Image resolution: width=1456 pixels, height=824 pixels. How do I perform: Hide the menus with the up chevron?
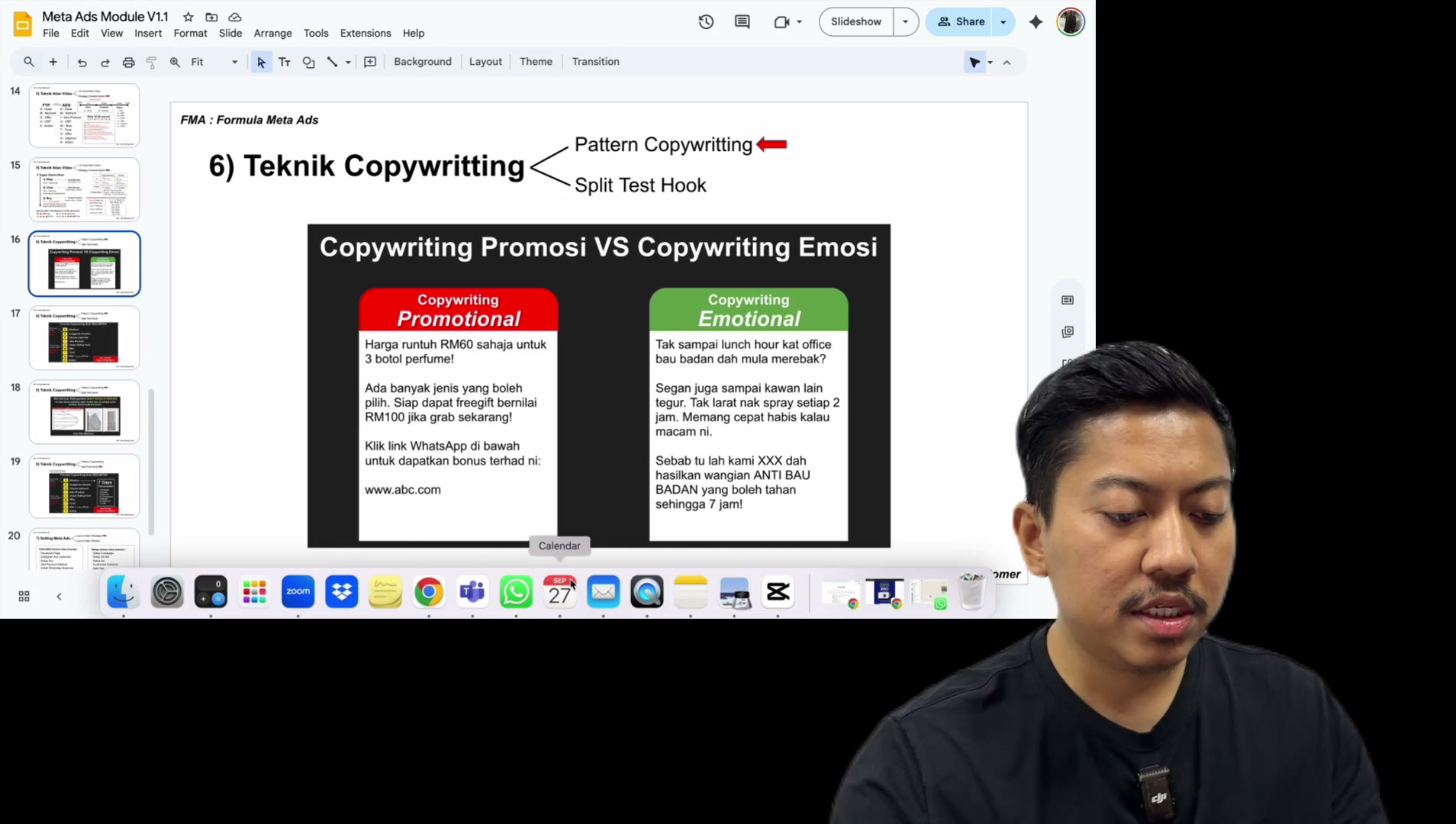point(1007,62)
